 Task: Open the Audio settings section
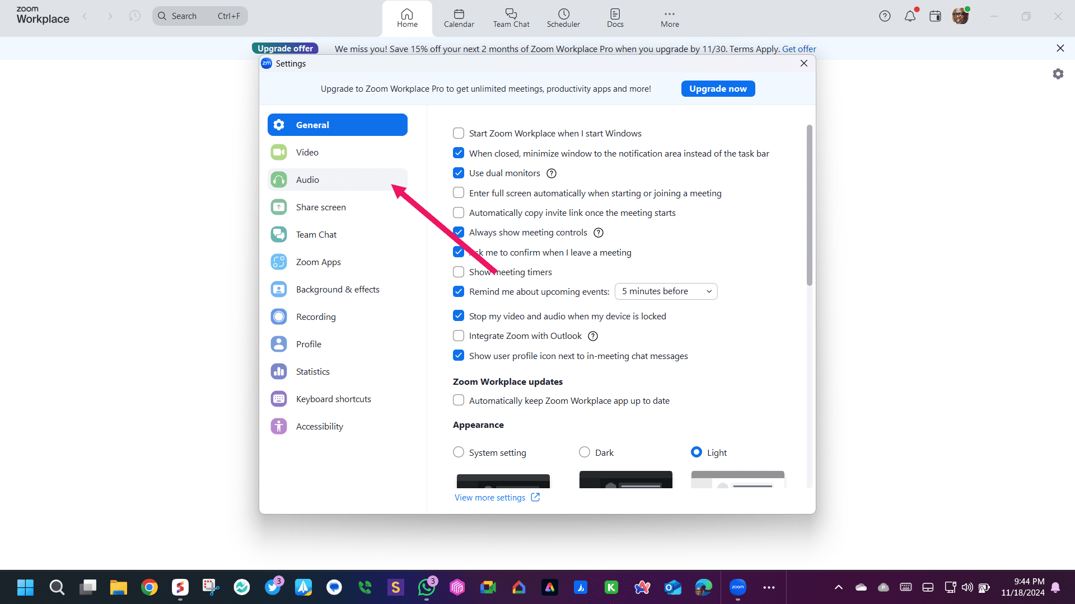click(x=337, y=180)
